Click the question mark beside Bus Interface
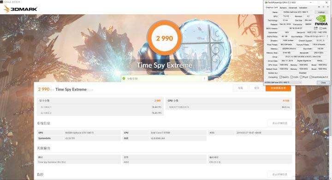 point(327,36)
